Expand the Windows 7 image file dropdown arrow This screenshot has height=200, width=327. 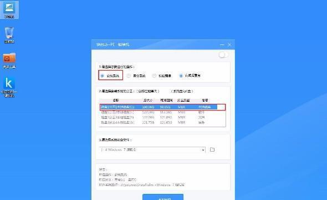coord(203,150)
